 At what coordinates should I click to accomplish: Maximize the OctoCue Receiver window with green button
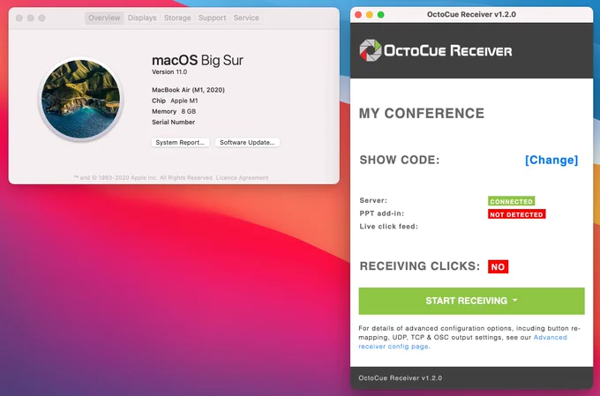(x=381, y=14)
